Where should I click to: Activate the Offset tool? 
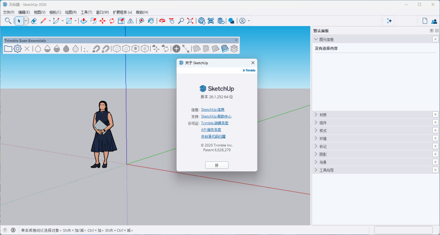[x=93, y=21]
